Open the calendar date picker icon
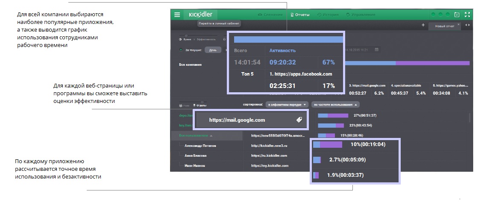This screenshot has width=487, height=202. 377,50
